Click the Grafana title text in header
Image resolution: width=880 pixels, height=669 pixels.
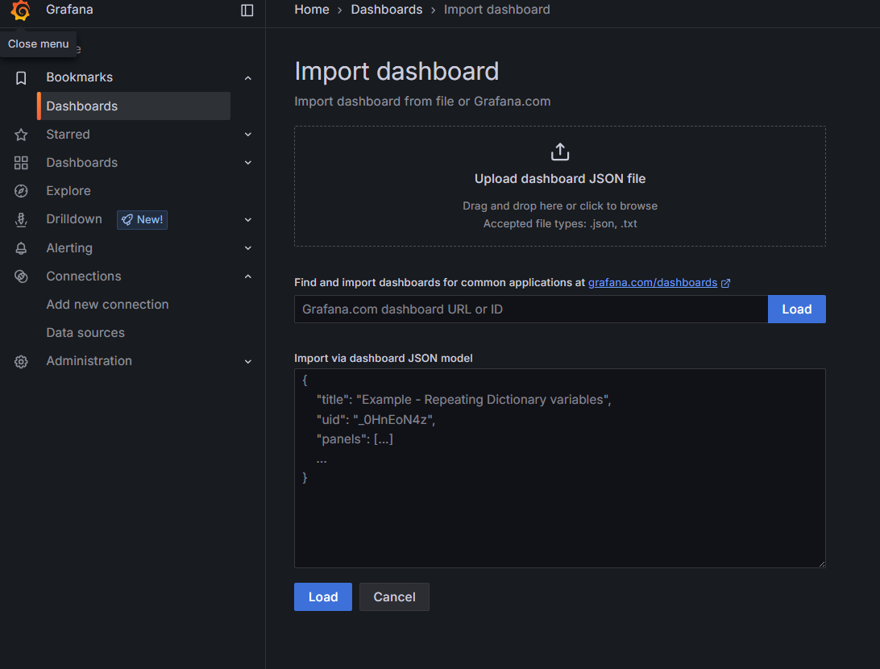click(69, 10)
